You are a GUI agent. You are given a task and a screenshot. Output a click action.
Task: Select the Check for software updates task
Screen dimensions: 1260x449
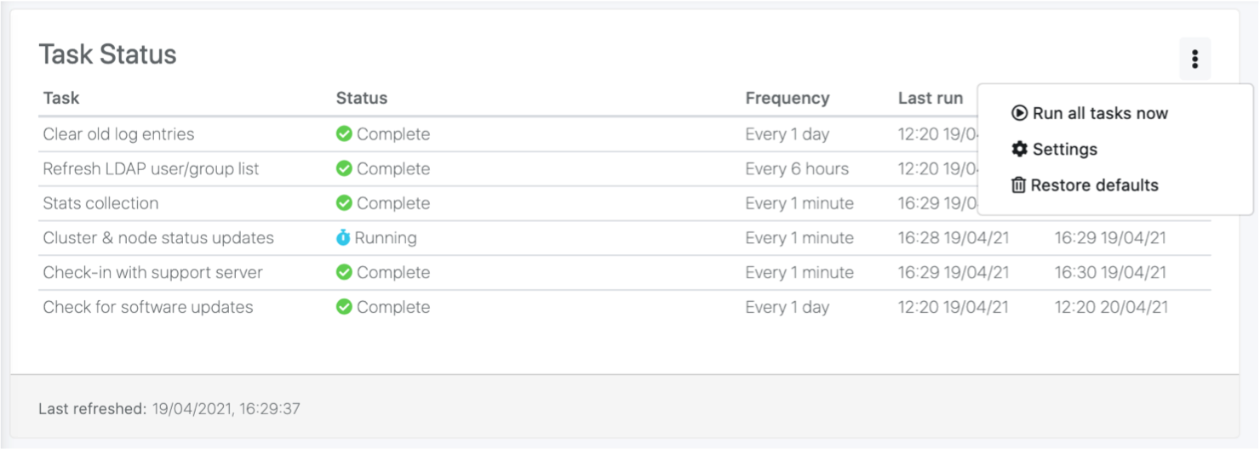148,307
